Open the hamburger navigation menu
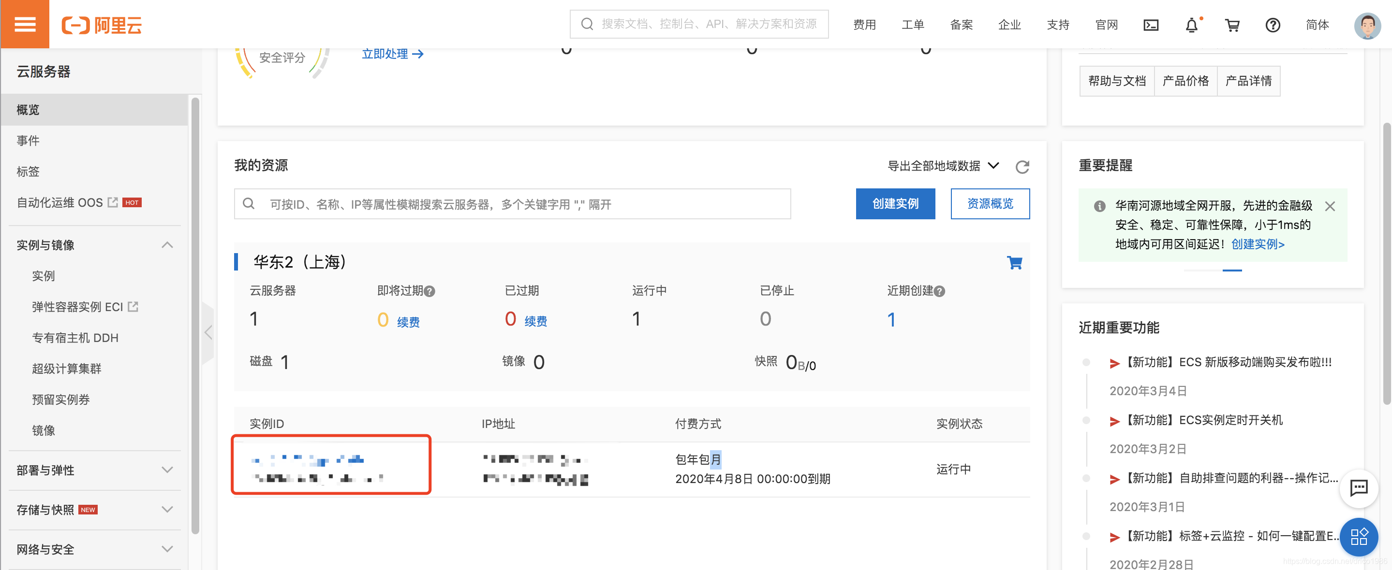 coord(25,24)
